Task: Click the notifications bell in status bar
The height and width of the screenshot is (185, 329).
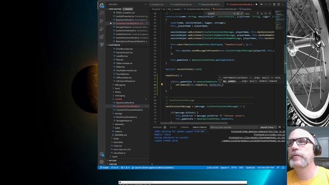Action: [x=283, y=168]
